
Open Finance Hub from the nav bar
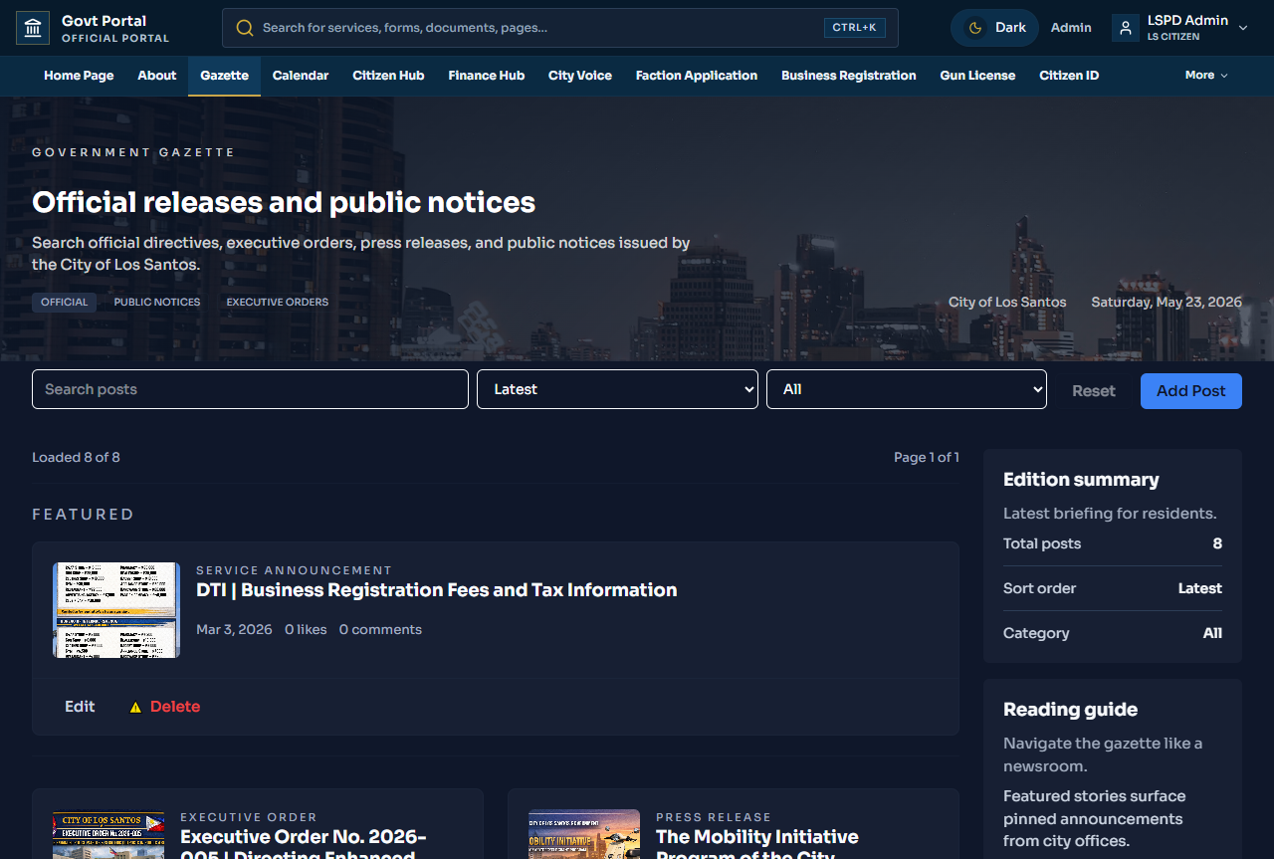pos(487,76)
